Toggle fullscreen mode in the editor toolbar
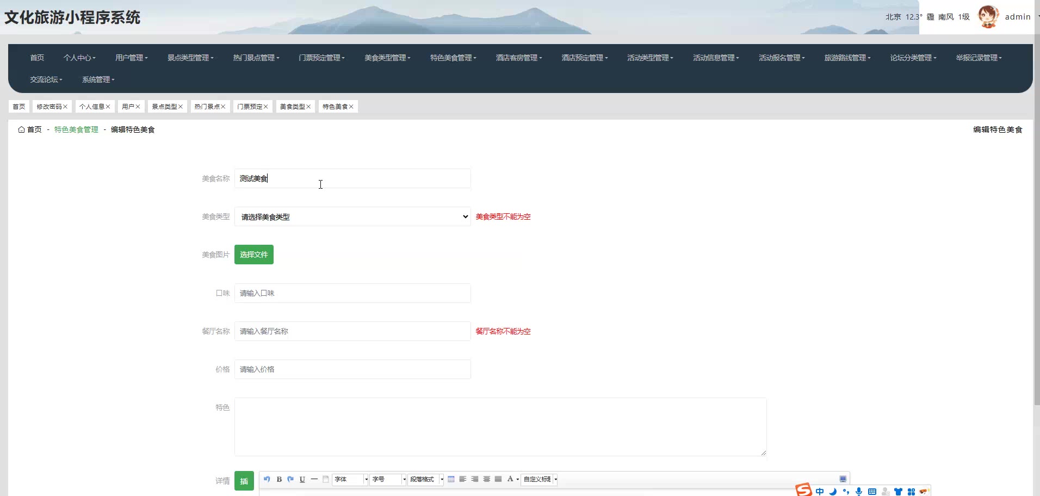The height and width of the screenshot is (496, 1040). [843, 479]
